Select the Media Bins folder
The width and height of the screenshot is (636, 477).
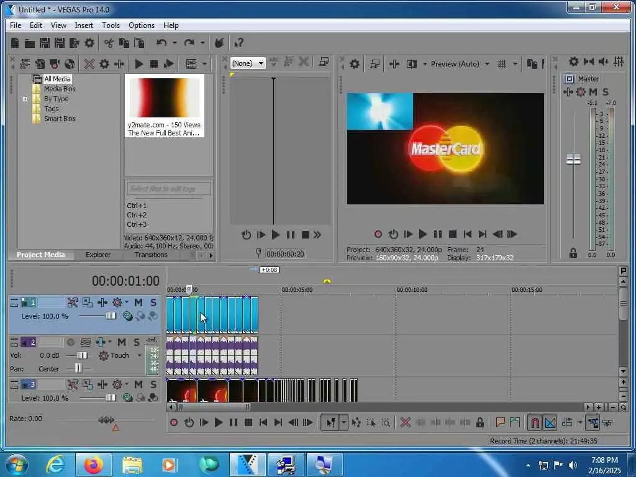(60, 89)
